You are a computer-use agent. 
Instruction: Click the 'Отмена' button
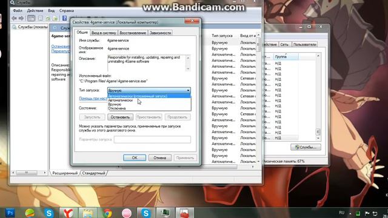click(160, 157)
